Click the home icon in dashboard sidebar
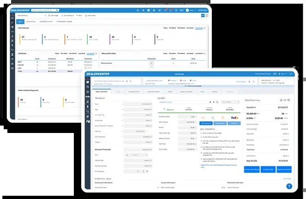 coord(12,18)
